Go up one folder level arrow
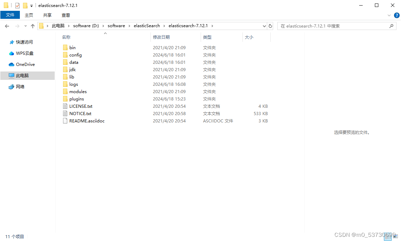 tap(33, 26)
